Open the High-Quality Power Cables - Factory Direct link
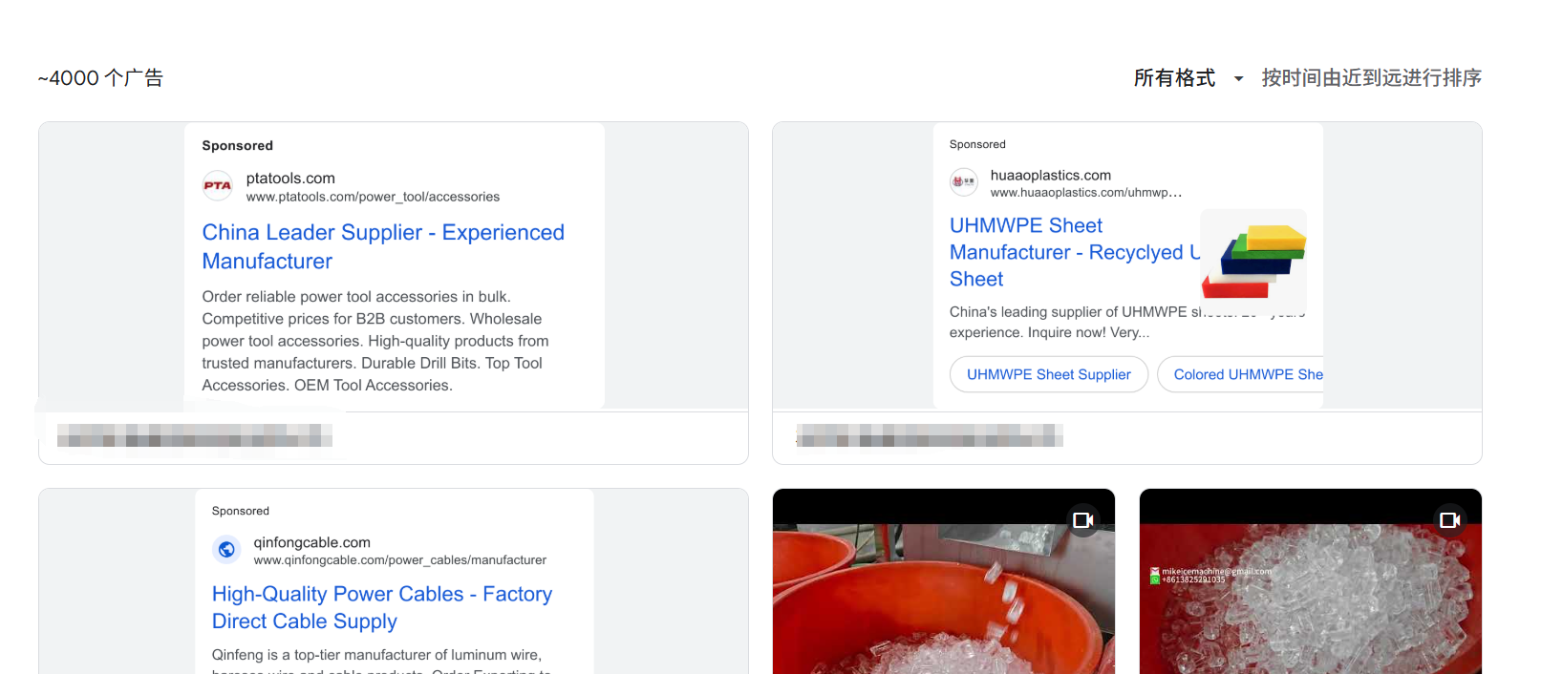Screen dimensions: 1563x674 382,607
